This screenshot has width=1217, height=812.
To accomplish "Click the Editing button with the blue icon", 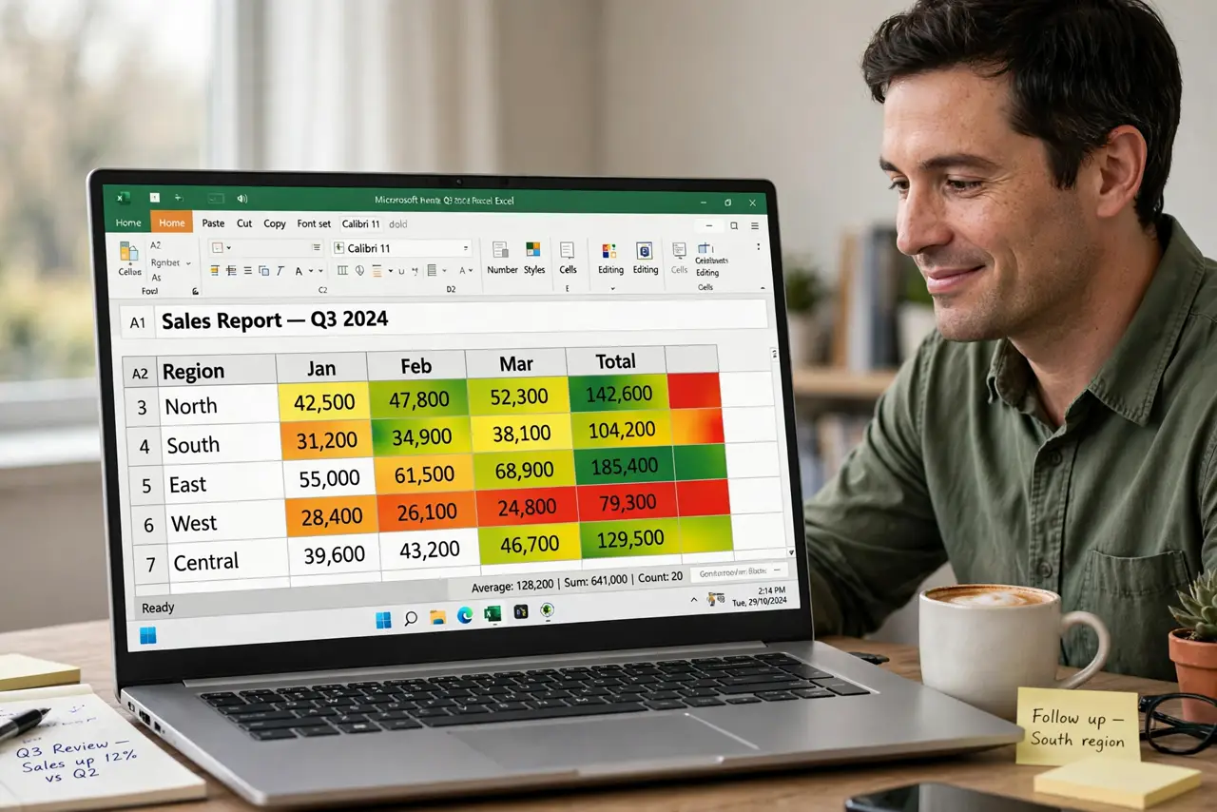I will pyautogui.click(x=645, y=258).
